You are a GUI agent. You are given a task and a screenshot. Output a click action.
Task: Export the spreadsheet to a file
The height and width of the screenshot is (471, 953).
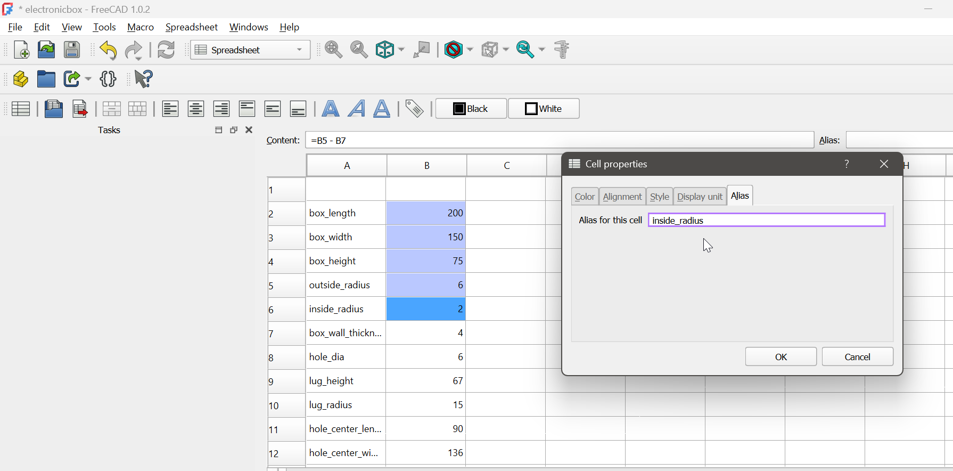coord(79,109)
